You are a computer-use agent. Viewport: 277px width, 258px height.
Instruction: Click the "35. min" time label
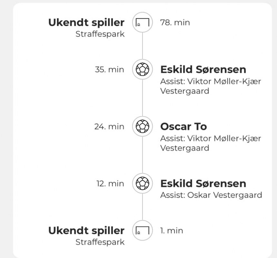(x=109, y=69)
